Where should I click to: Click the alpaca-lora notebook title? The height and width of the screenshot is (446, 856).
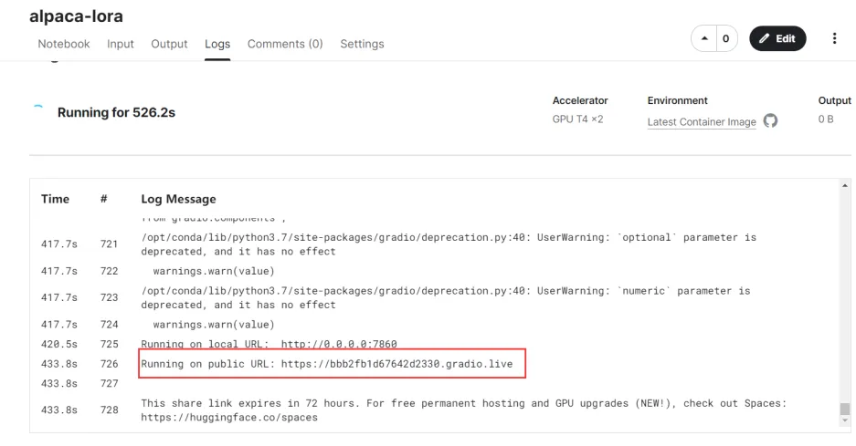[x=76, y=16]
